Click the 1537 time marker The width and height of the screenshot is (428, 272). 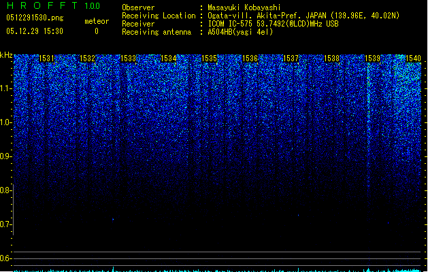click(291, 58)
